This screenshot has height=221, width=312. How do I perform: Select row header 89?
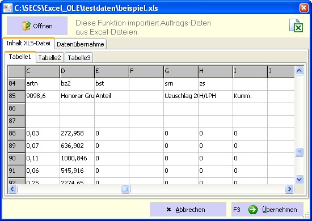tap(16, 146)
